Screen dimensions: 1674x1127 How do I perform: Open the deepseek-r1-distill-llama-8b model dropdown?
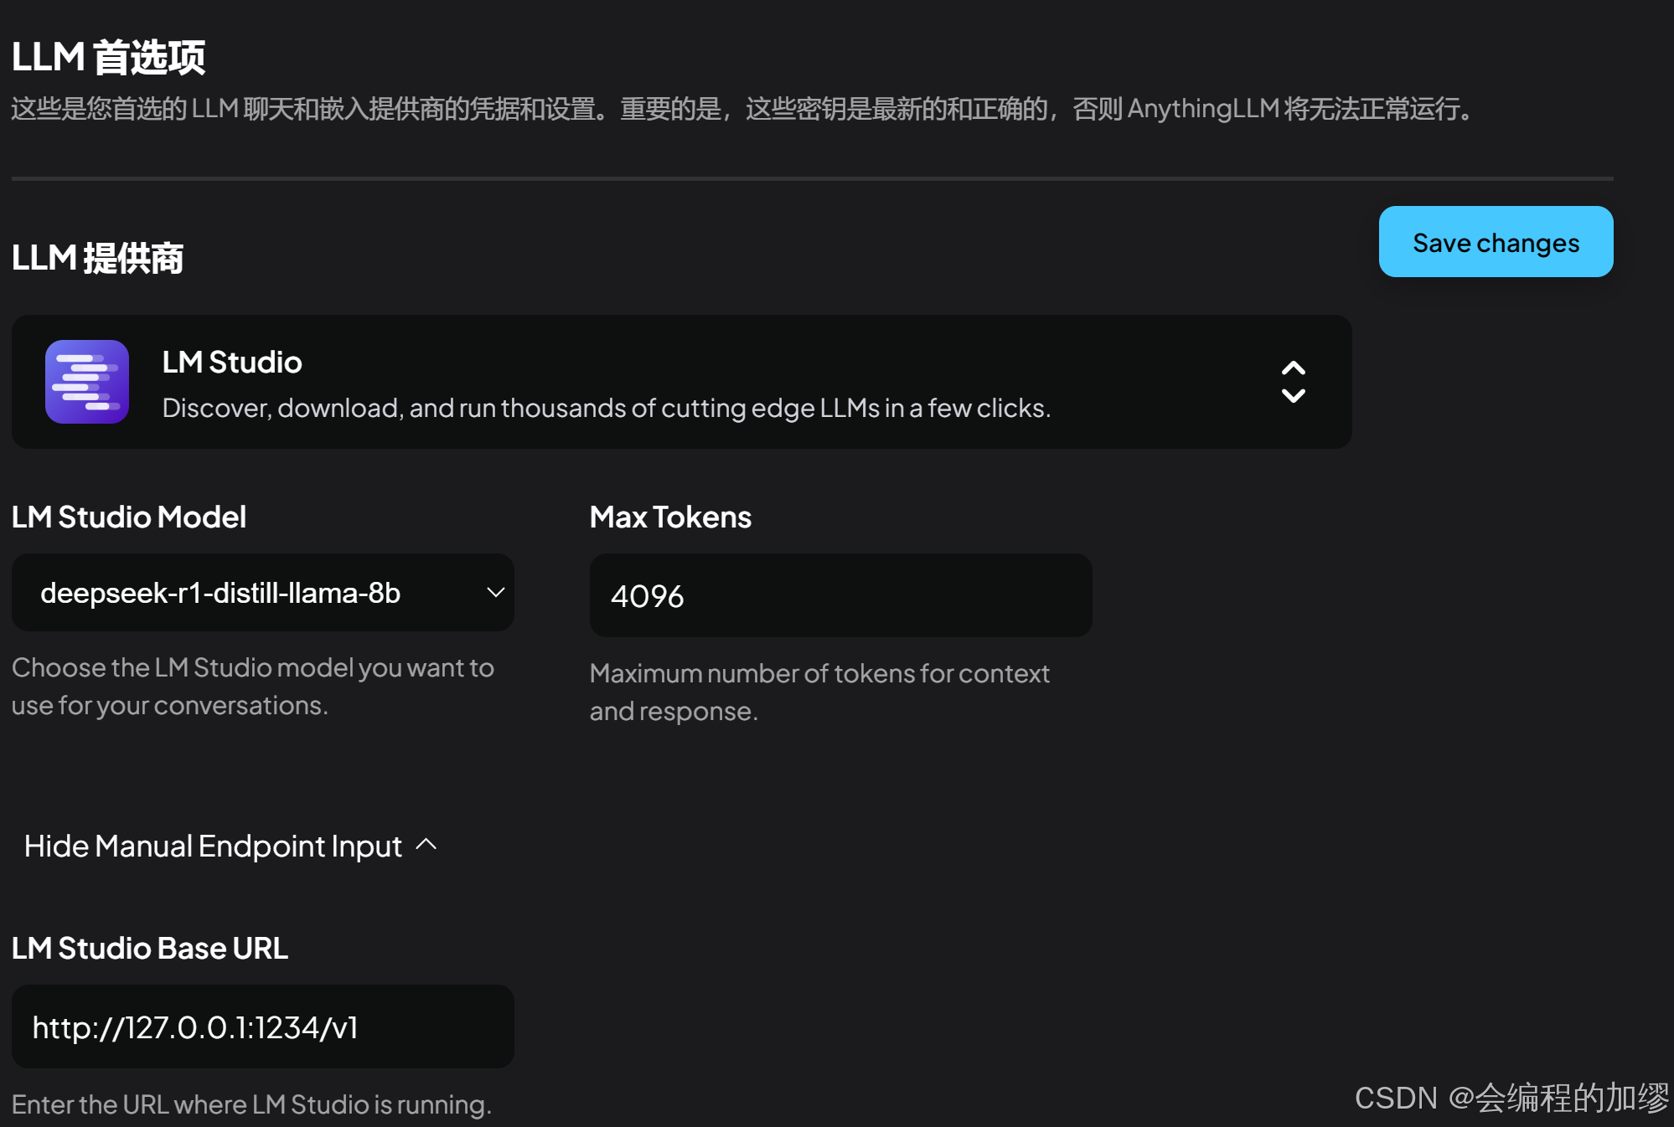pos(261,593)
